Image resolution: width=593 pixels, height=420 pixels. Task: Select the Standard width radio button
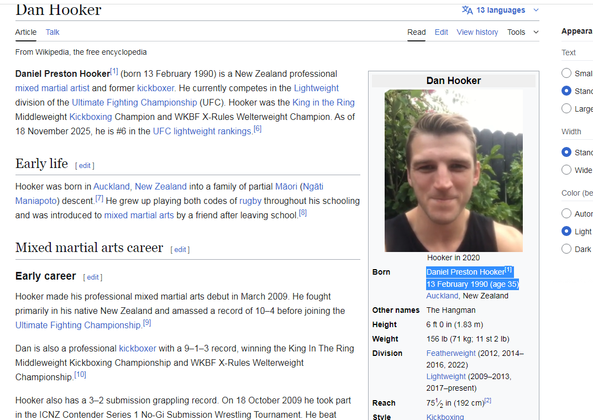click(566, 152)
